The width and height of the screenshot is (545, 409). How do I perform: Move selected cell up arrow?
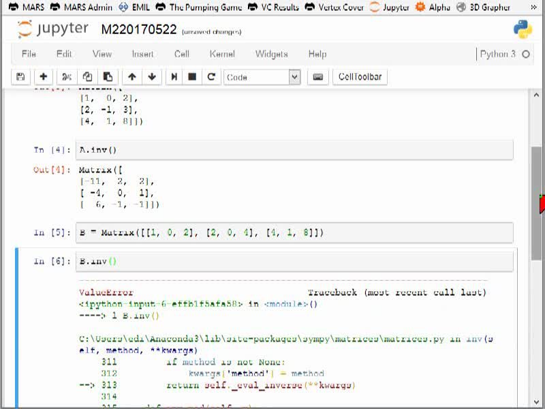click(132, 77)
